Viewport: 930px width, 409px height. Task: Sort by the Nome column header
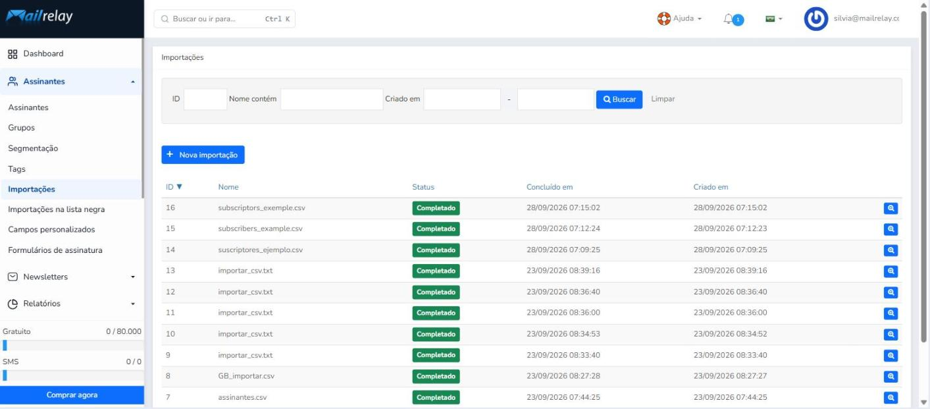click(x=228, y=187)
